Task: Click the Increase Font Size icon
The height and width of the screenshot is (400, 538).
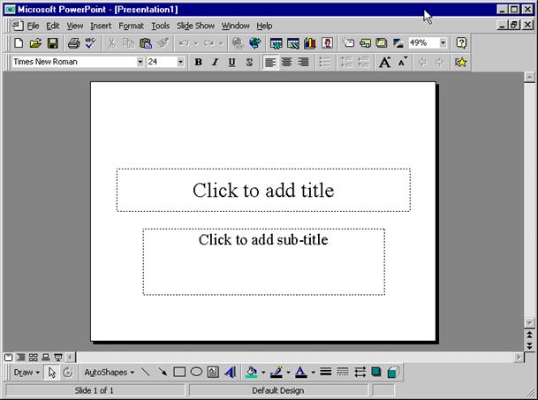Action: [384, 62]
